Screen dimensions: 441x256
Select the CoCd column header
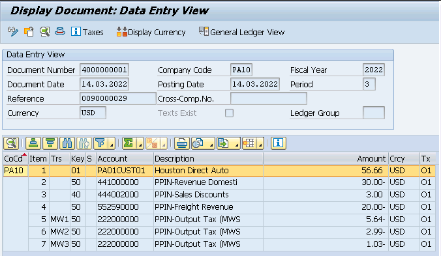(16, 158)
